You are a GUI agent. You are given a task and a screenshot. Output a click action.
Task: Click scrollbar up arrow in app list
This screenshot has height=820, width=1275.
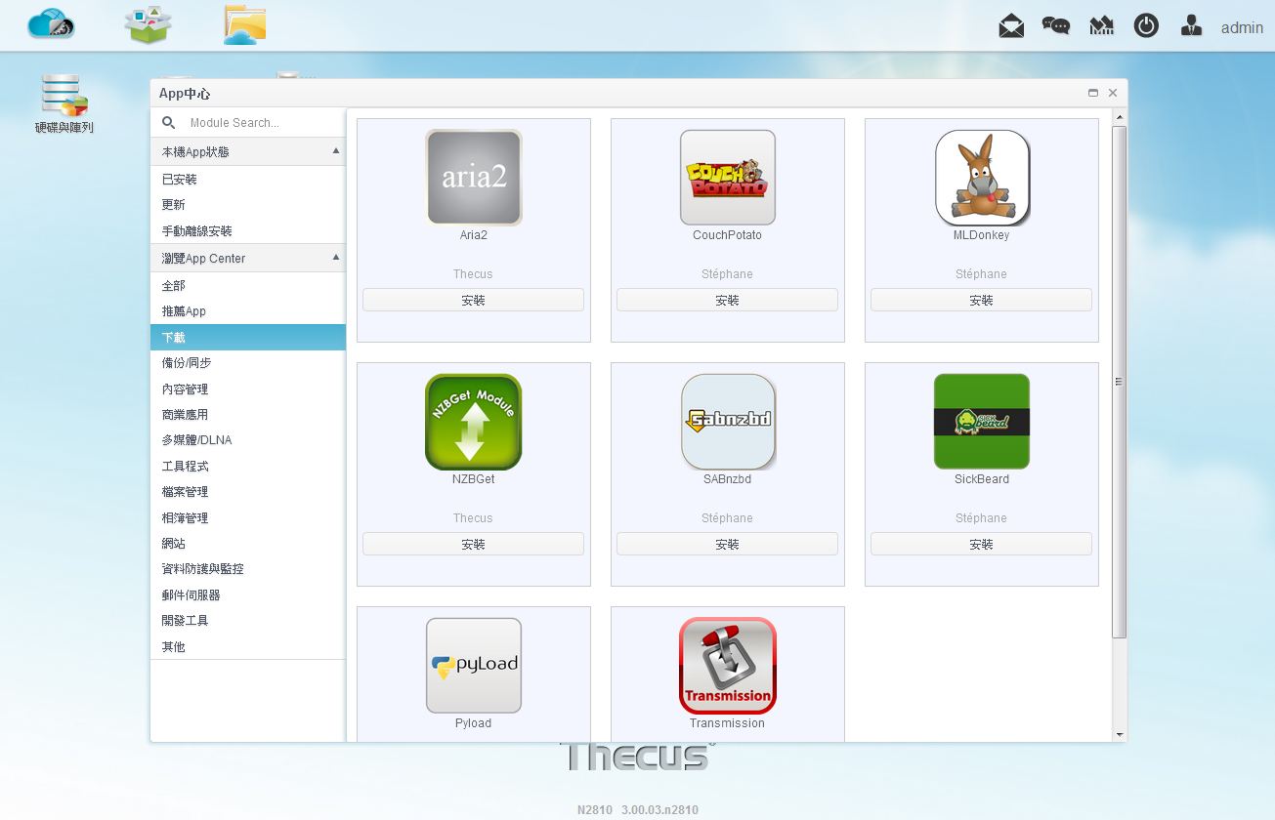click(1120, 116)
